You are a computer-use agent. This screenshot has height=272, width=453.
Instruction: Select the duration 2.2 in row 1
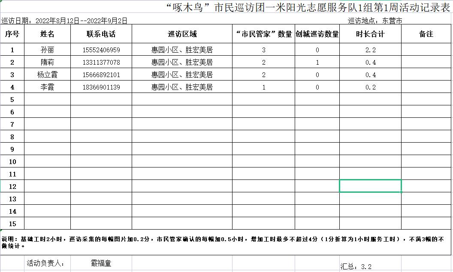pyautogui.click(x=370, y=50)
